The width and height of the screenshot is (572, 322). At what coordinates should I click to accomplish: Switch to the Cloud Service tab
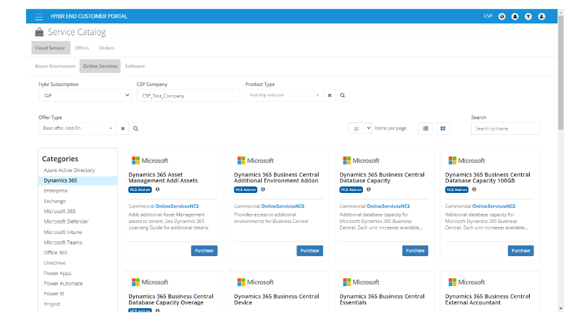coord(50,48)
